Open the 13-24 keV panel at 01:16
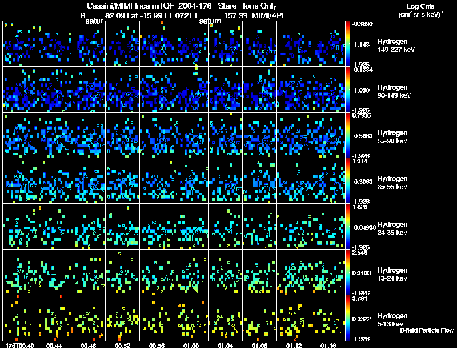 coord(328,273)
